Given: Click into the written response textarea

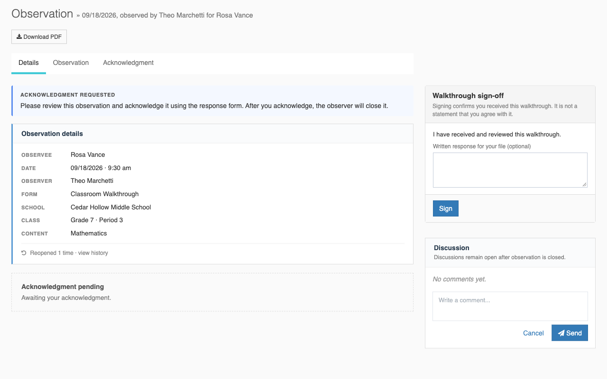Looking at the screenshot, I should coord(510,170).
